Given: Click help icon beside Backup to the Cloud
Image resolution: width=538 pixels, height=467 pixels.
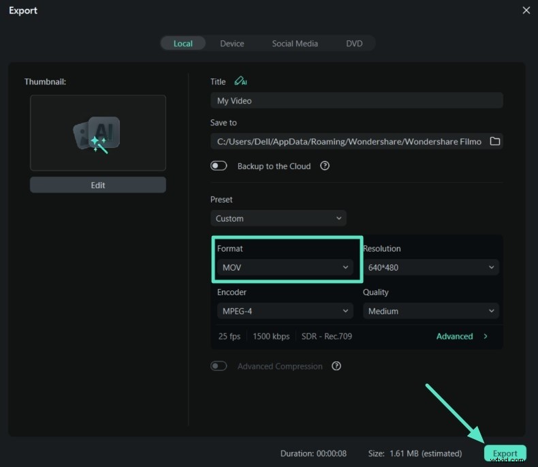Looking at the screenshot, I should (325, 166).
